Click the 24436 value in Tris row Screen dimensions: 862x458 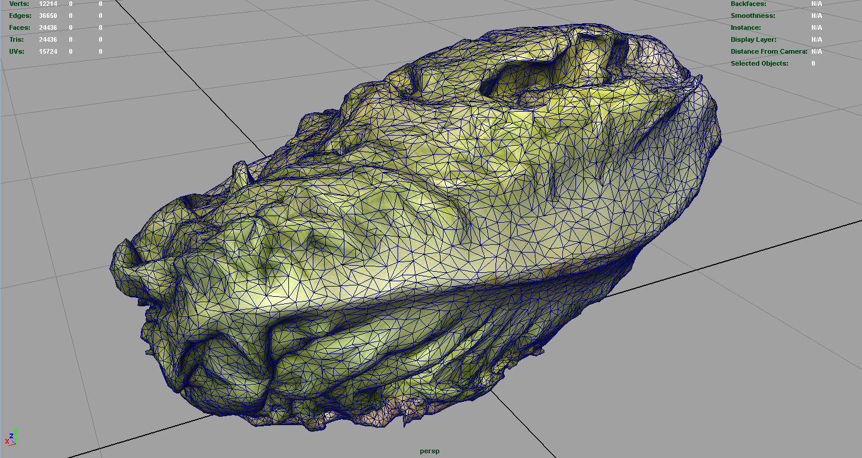(x=48, y=39)
